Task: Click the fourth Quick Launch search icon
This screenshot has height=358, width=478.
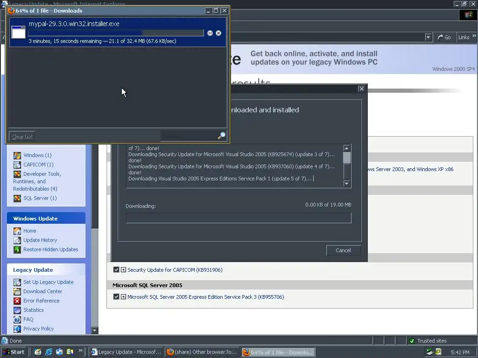Action: pyautogui.click(x=70, y=352)
